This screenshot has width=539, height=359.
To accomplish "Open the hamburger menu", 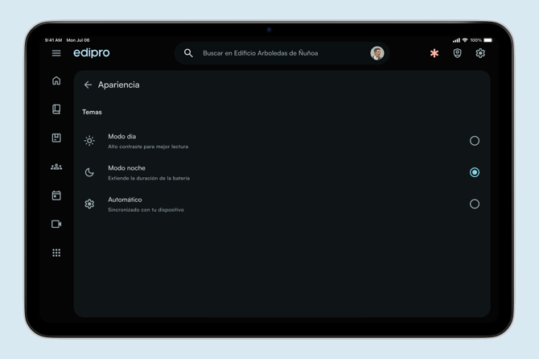I will (x=56, y=53).
